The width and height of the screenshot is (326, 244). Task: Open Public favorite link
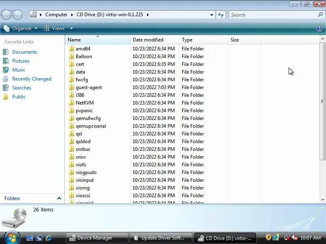[19, 97]
